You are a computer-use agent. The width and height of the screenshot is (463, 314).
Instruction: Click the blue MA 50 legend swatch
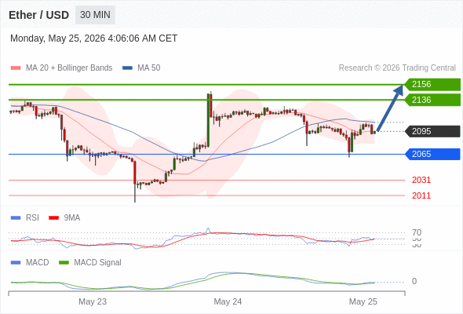pos(127,68)
